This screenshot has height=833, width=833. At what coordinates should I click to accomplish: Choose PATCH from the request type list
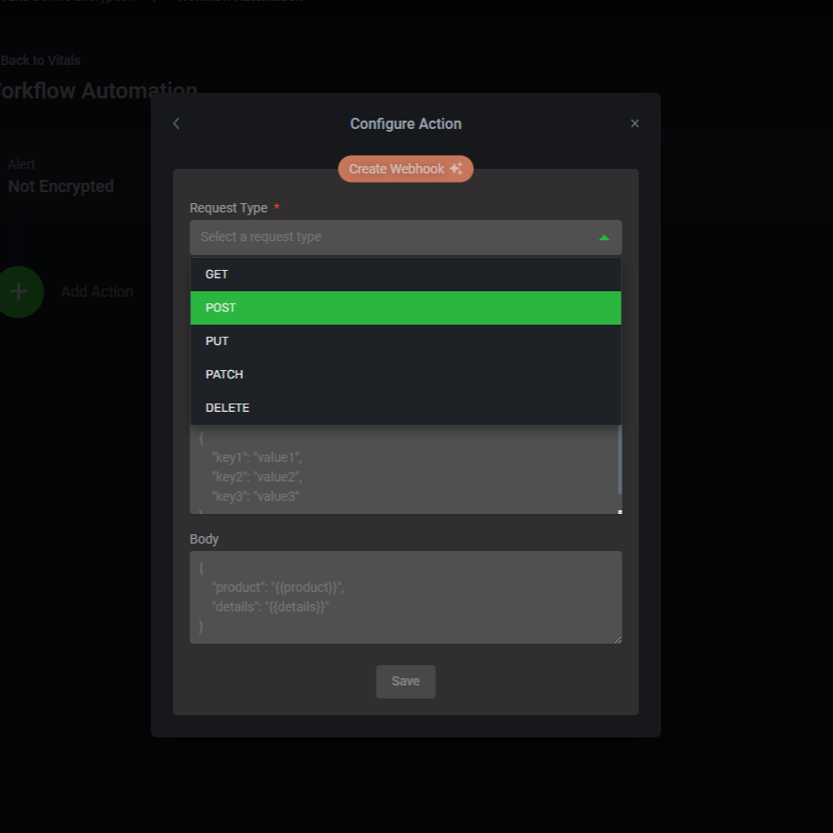(406, 375)
